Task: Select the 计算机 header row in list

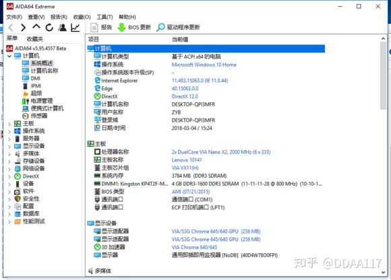Action: click(206, 48)
